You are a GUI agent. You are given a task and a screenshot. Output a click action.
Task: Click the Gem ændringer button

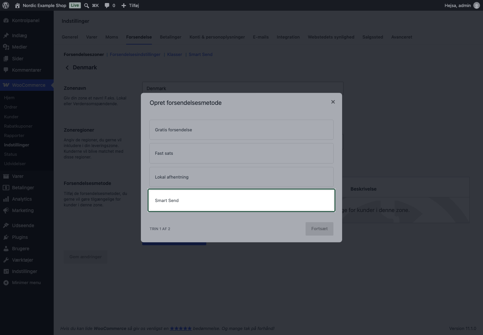(x=86, y=257)
